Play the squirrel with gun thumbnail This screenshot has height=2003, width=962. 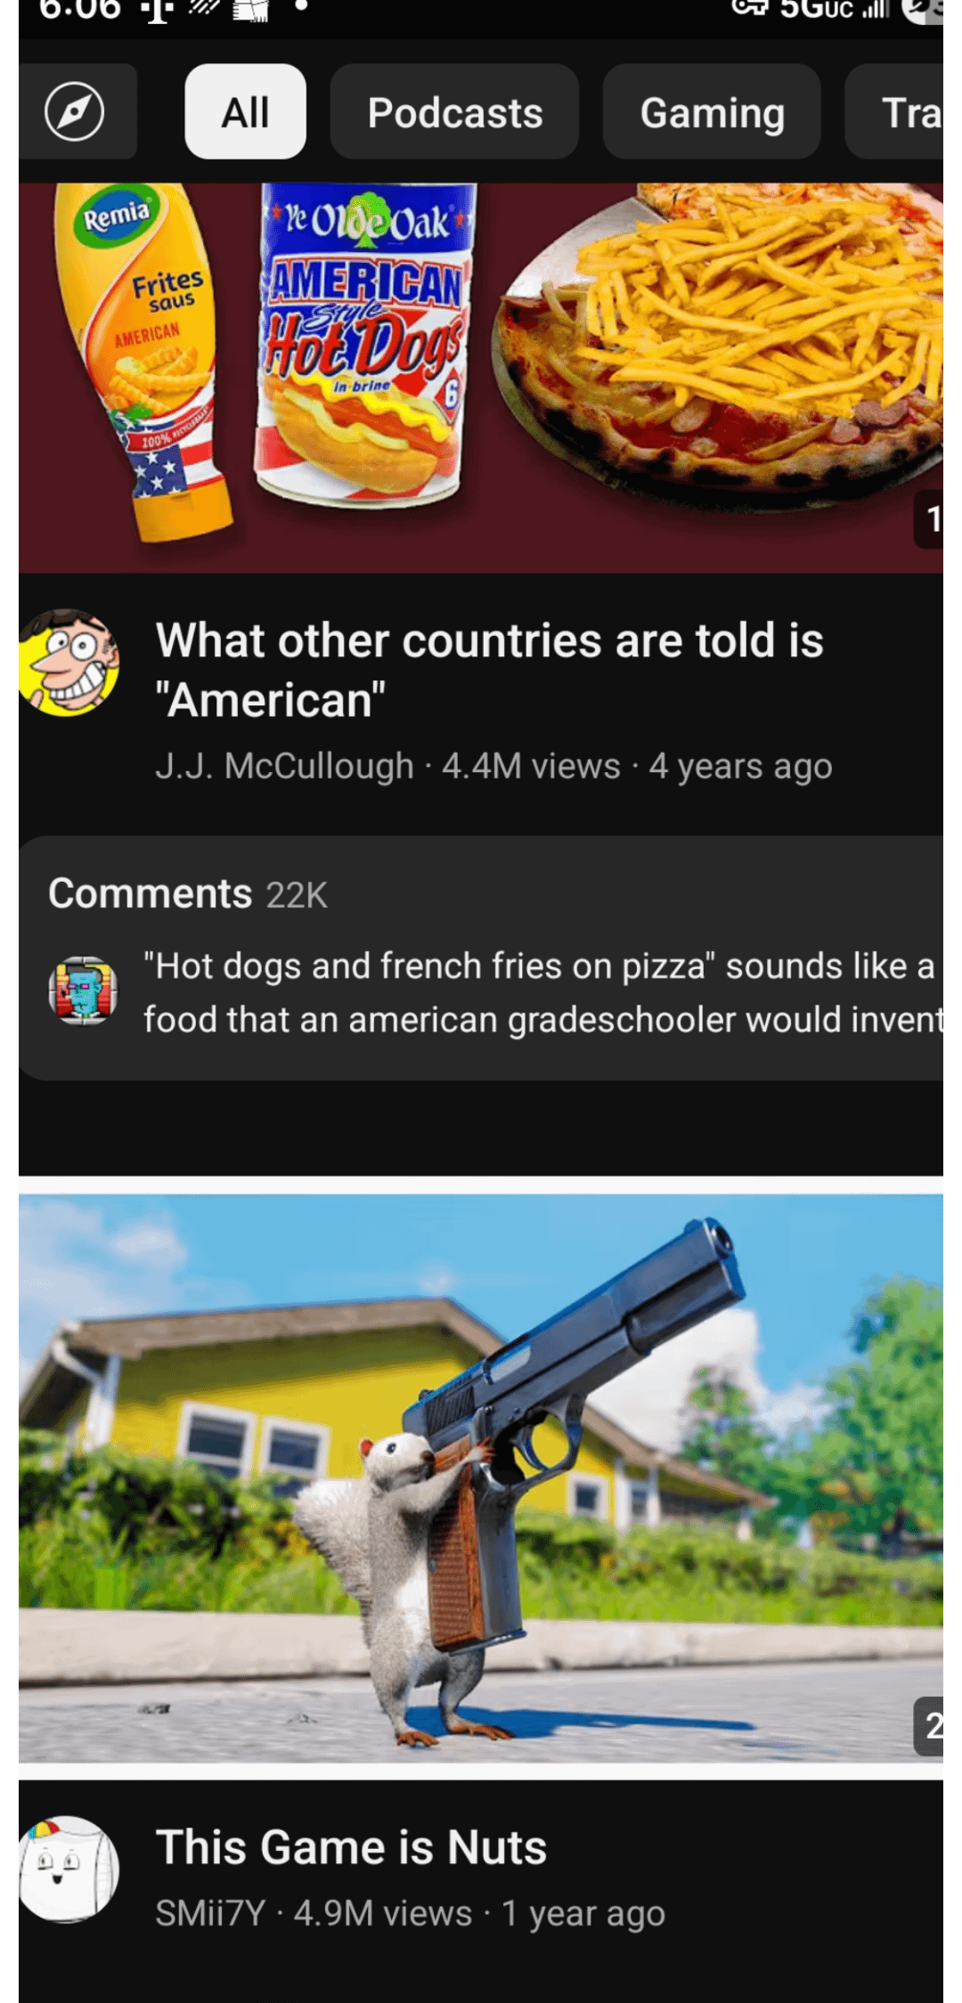pos(481,1478)
